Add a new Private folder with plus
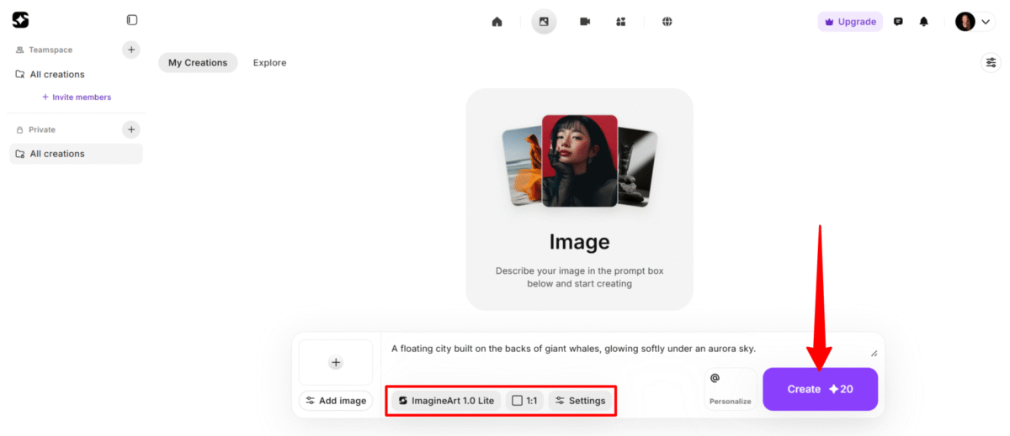This screenshot has height=436, width=1010. click(x=131, y=129)
